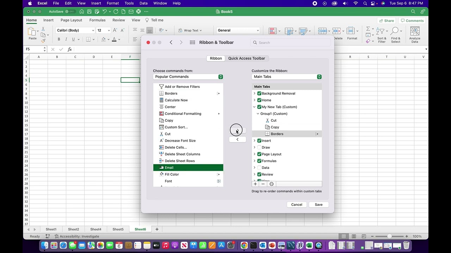Image resolution: width=451 pixels, height=253 pixels.
Task: Select the Ribbon tab in dialog
Action: click(x=216, y=58)
